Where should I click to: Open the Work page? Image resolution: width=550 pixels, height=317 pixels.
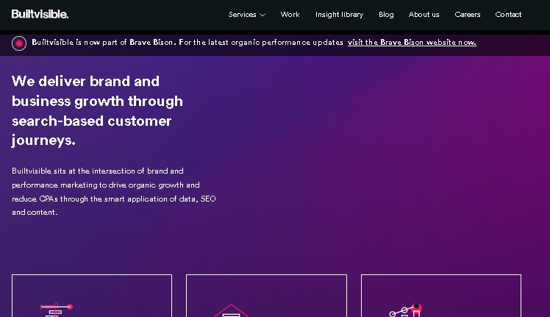[x=290, y=15]
